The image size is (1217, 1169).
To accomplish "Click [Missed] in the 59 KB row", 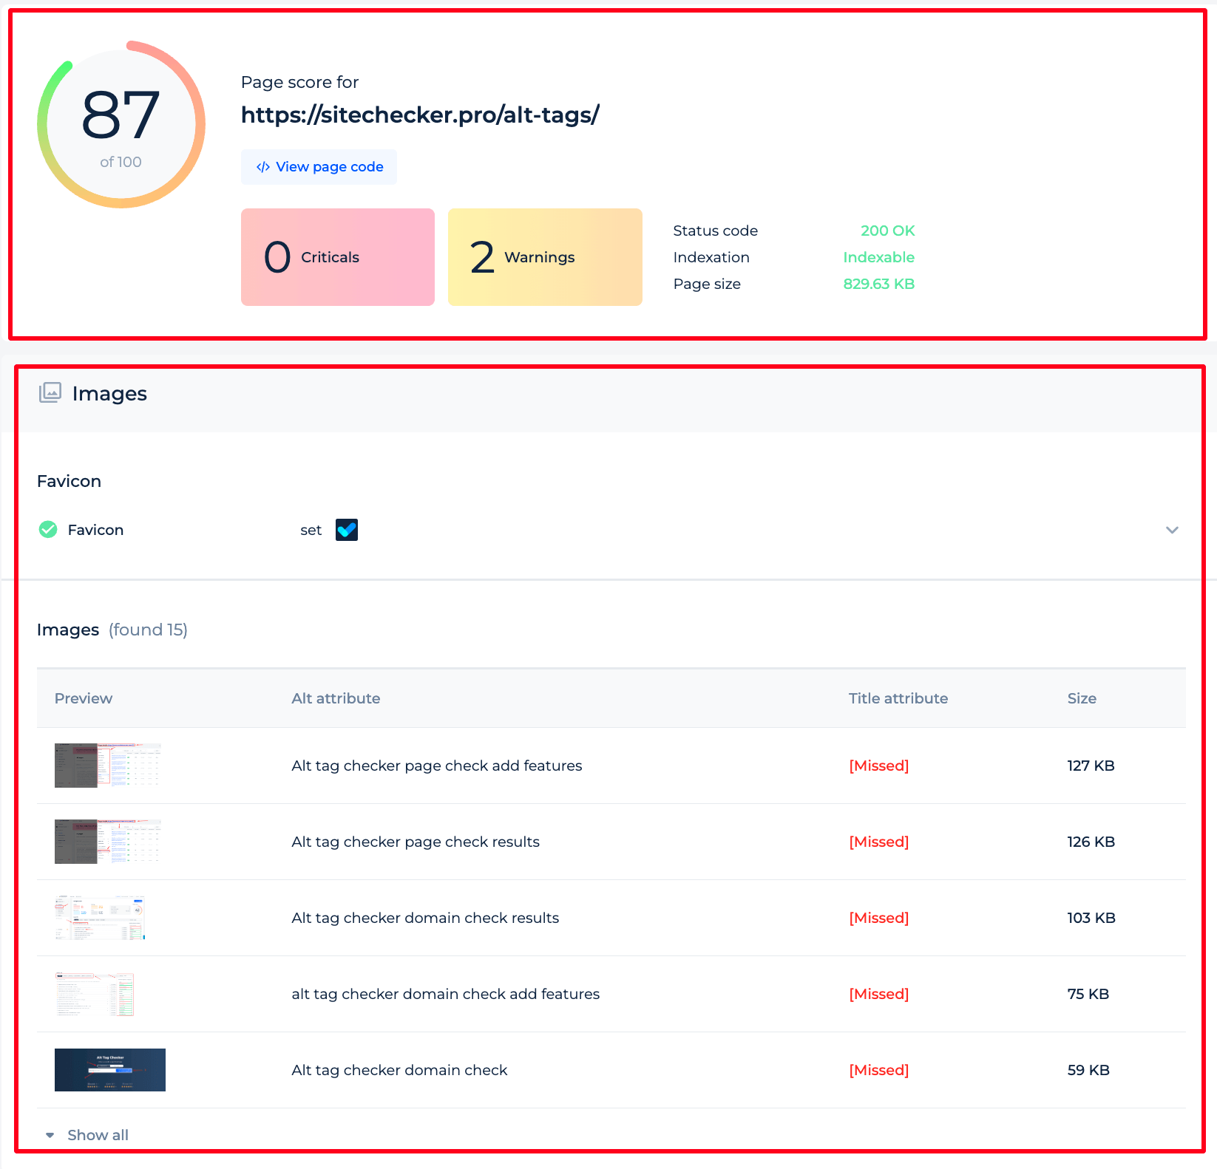I will [879, 1070].
